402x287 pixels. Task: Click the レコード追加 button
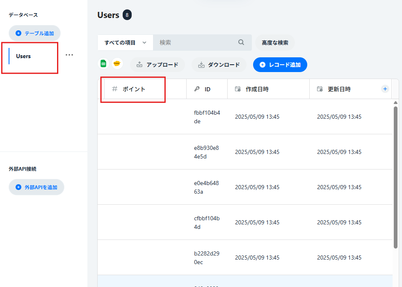pyautogui.click(x=280, y=65)
